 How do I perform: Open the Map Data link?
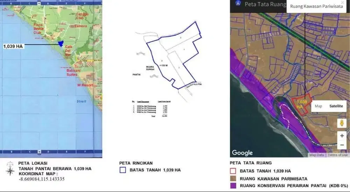316,155
